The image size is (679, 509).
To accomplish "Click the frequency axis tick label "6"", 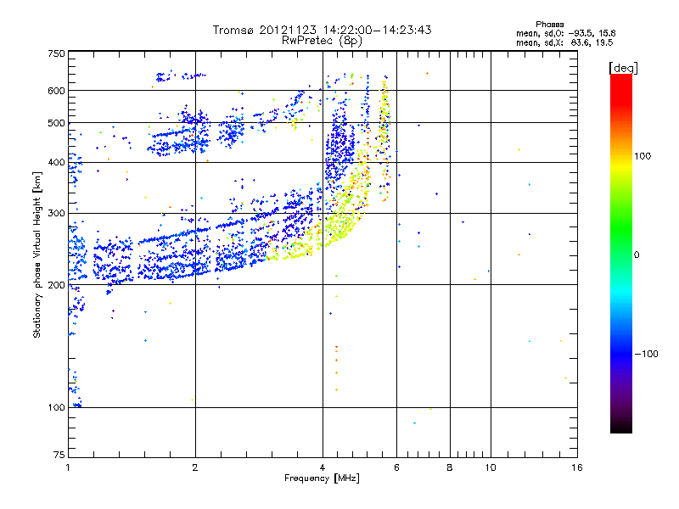I will 396,467.
